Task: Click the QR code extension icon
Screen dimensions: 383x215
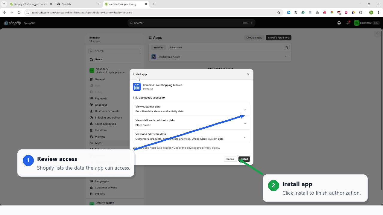Action: tap(296, 13)
